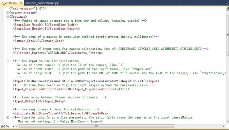This screenshot has height=130, width=229.
Task: Click the VID5.xml input path string
Action: [85, 81]
